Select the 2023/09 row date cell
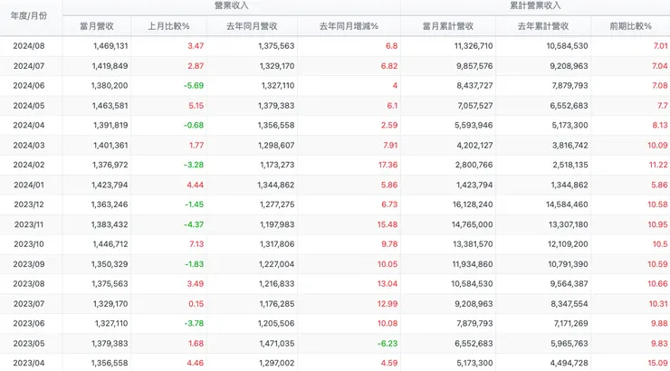The image size is (670, 371). [29, 264]
